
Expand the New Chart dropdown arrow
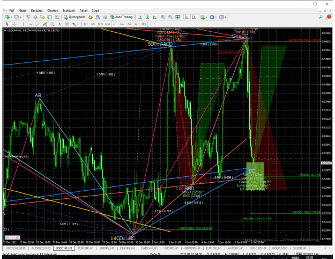11,17
